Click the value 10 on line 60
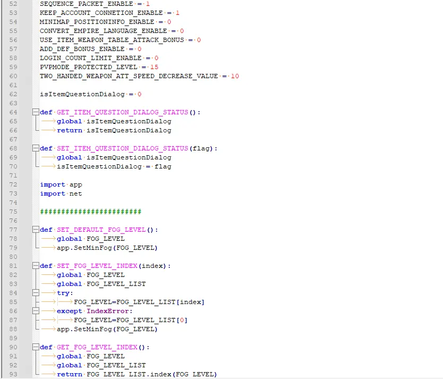 coord(234,76)
